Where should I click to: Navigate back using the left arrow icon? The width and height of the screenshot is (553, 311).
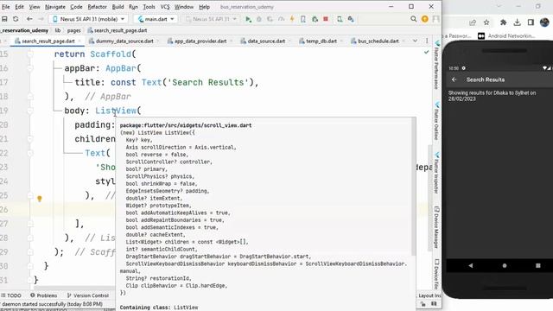29,19
